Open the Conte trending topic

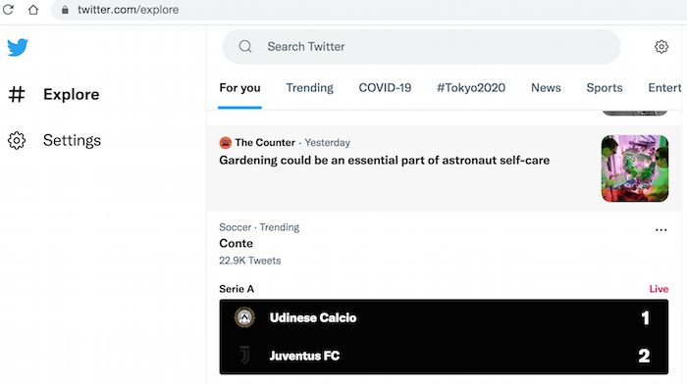click(x=236, y=243)
